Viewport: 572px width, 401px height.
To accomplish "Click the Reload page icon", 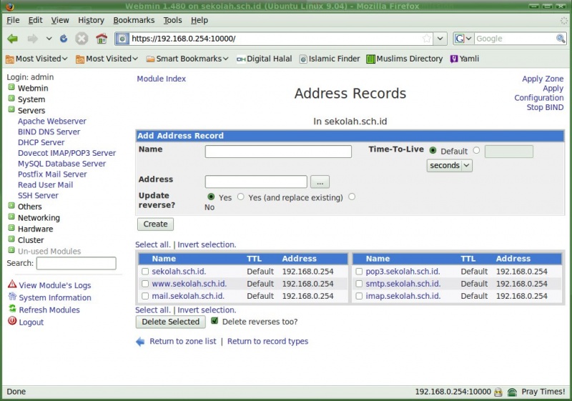I will 64,39.
